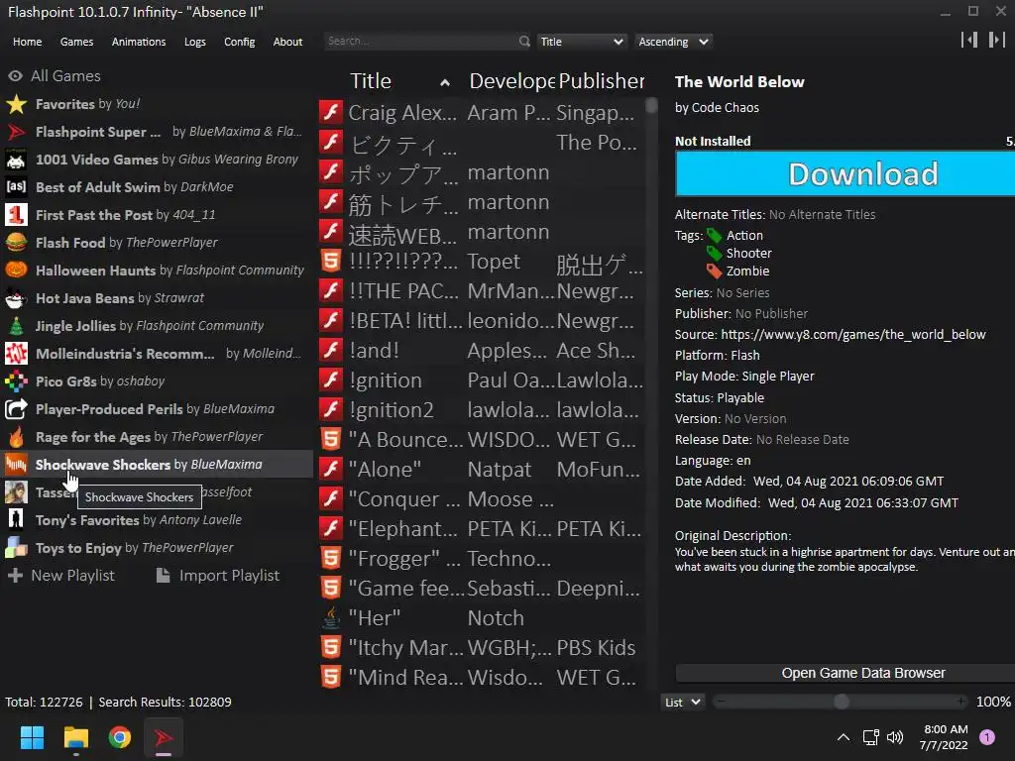Click the HTML5 icon beside "Frogger"

331,559
